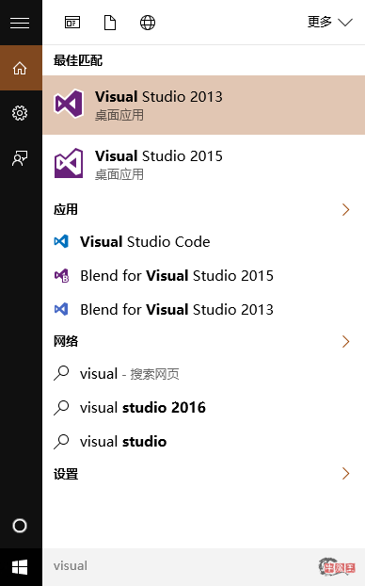Go to Home in the sidebar

(20, 68)
